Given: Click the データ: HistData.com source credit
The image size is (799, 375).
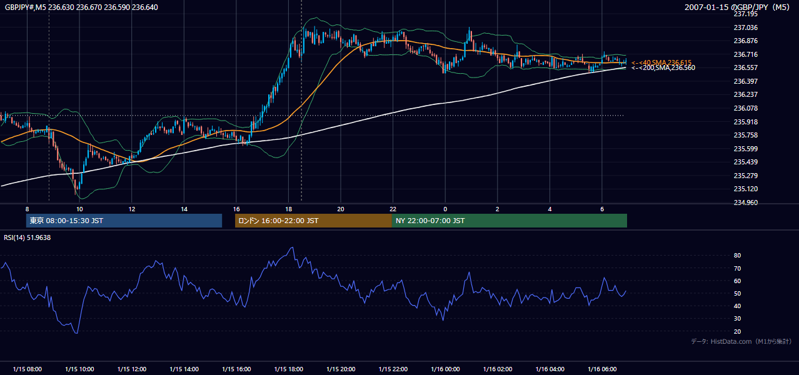Looking at the screenshot, I should (741, 342).
